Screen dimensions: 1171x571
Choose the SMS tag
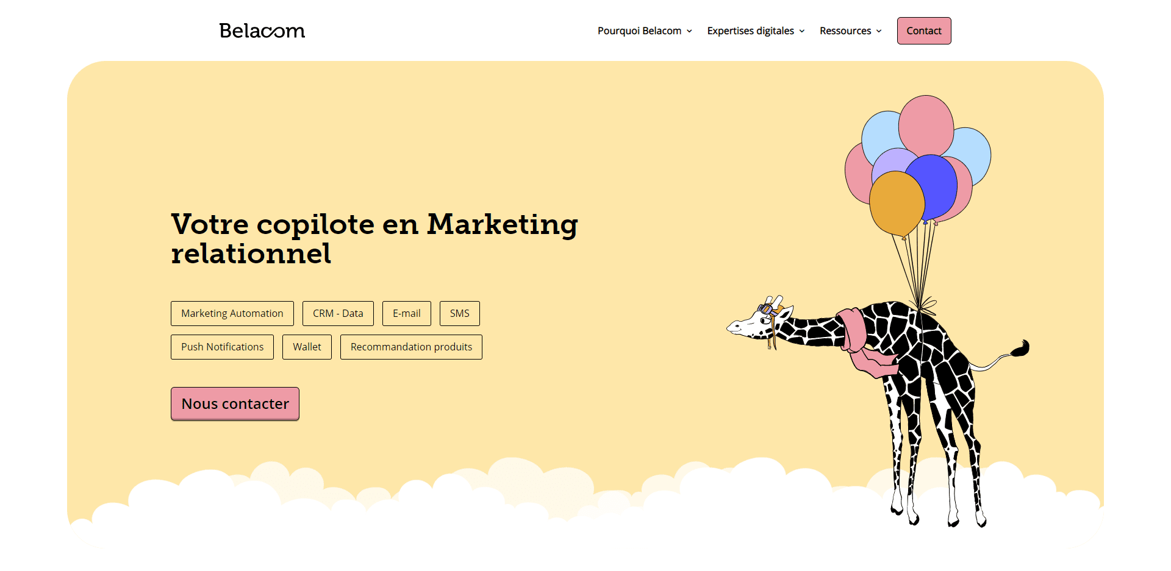460,313
